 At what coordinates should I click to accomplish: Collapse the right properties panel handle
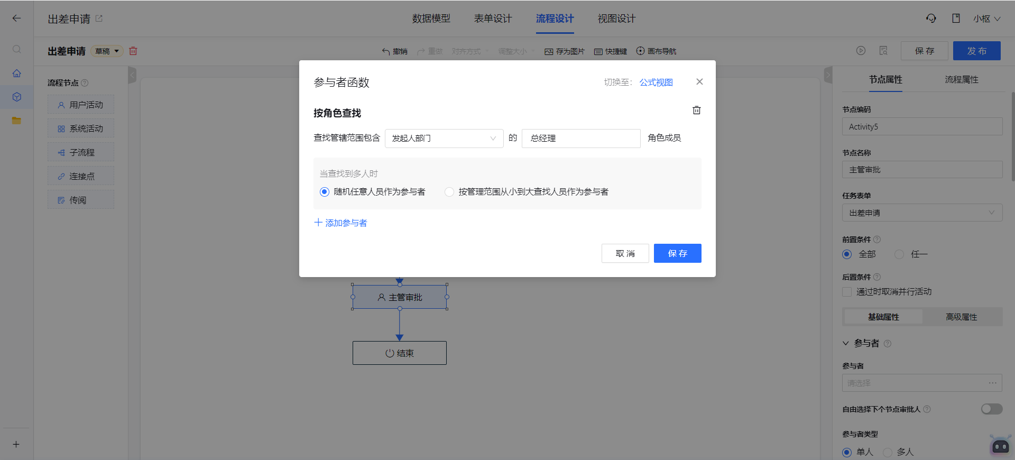pyautogui.click(x=828, y=75)
